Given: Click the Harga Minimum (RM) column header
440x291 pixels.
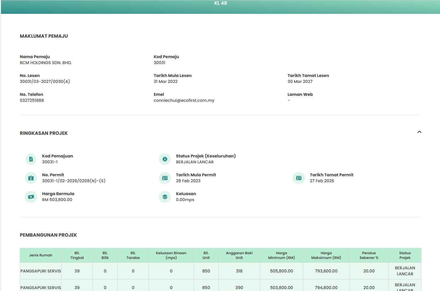Looking at the screenshot, I should 282,255.
